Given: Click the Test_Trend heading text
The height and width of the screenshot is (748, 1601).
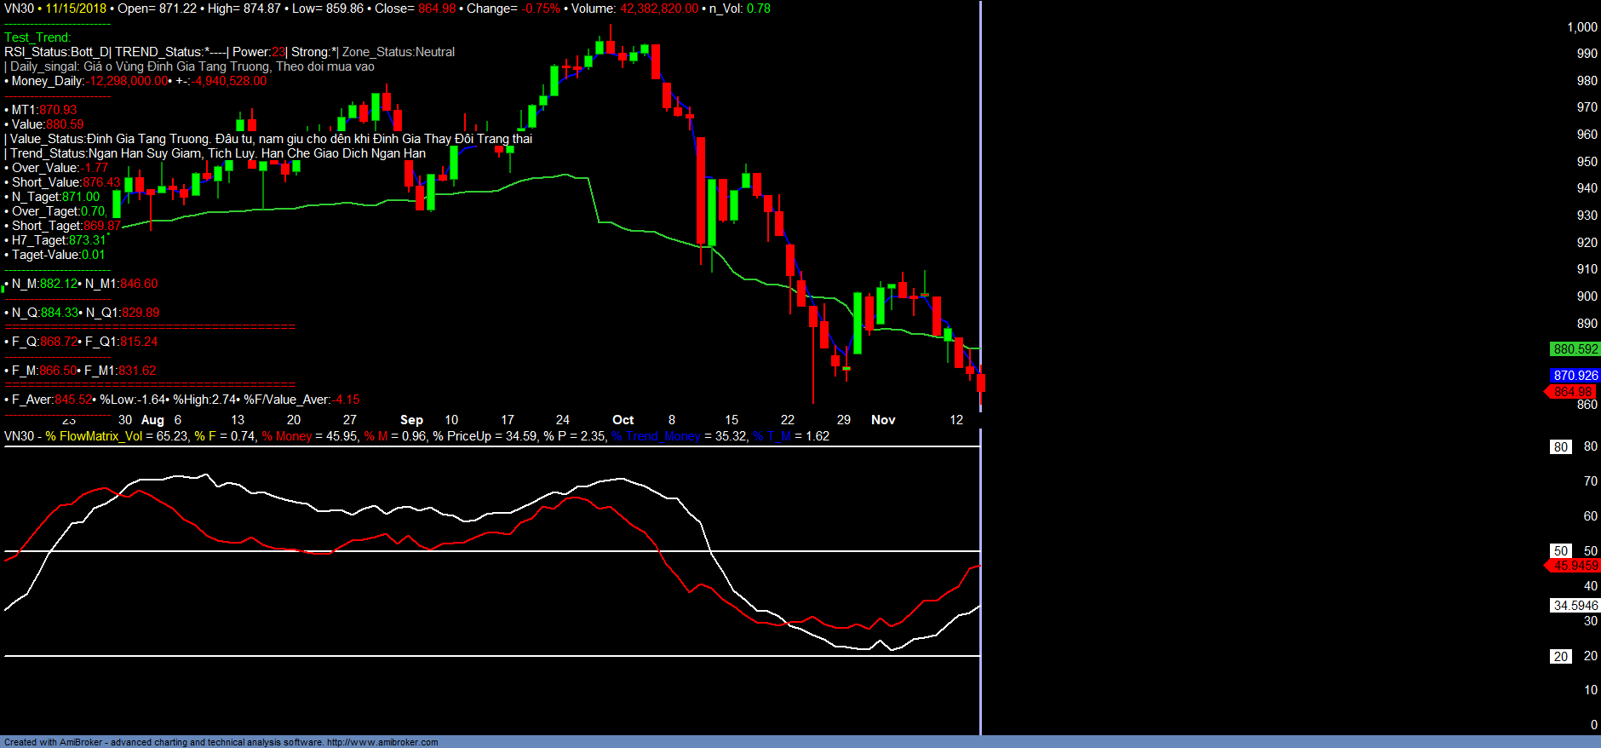Looking at the screenshot, I should click(37, 37).
